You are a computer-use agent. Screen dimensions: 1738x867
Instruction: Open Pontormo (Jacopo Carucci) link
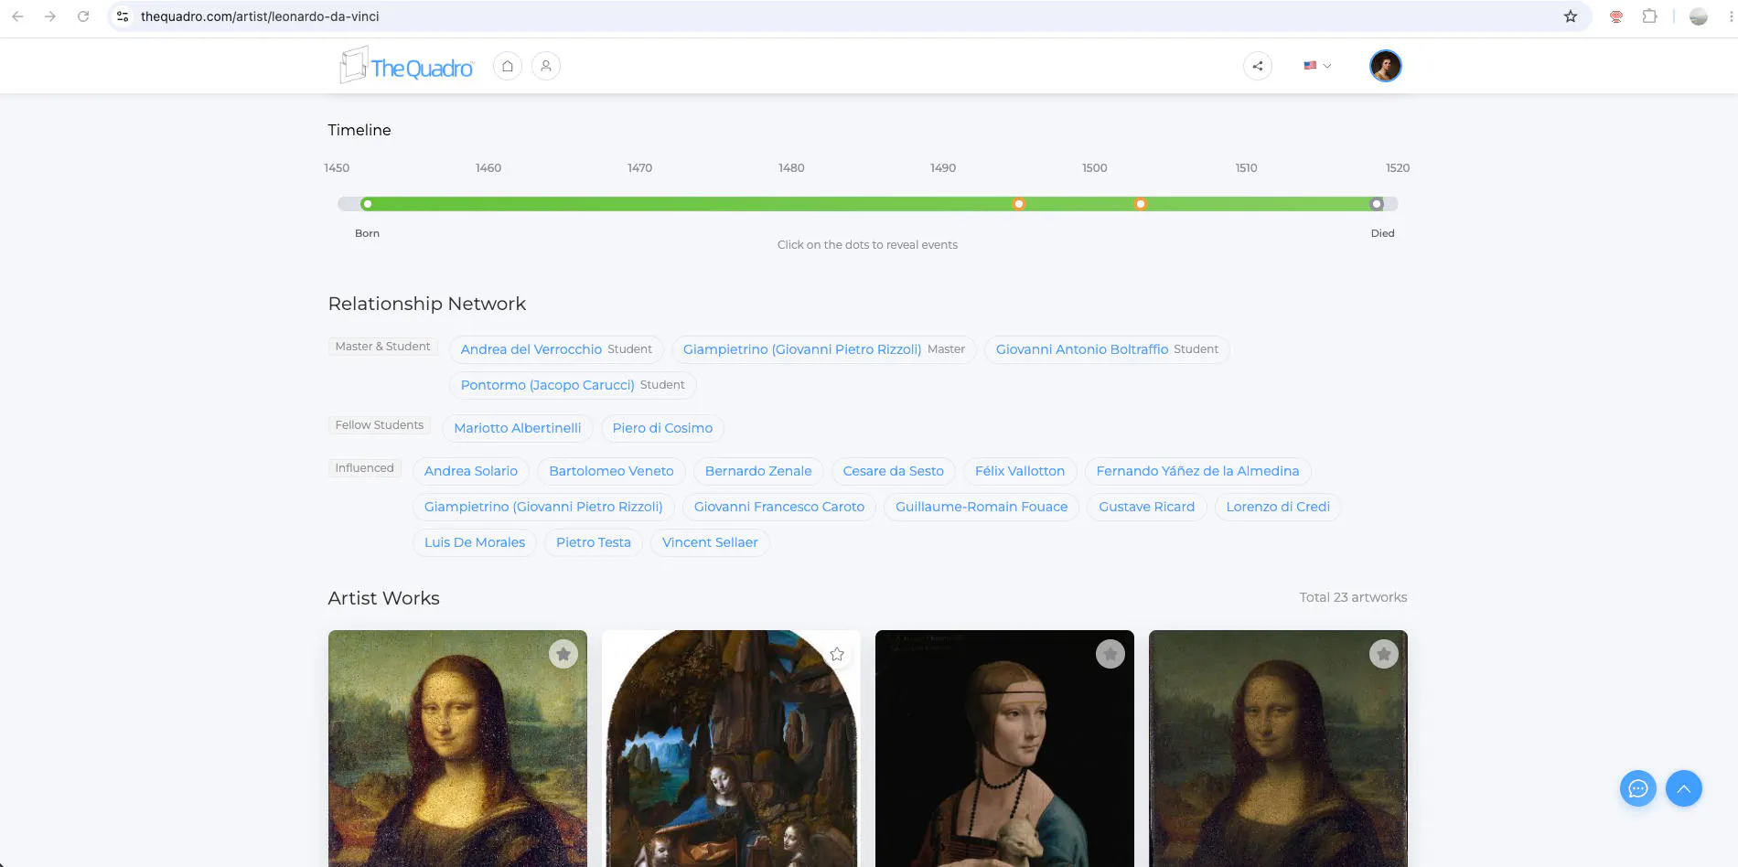point(547,385)
